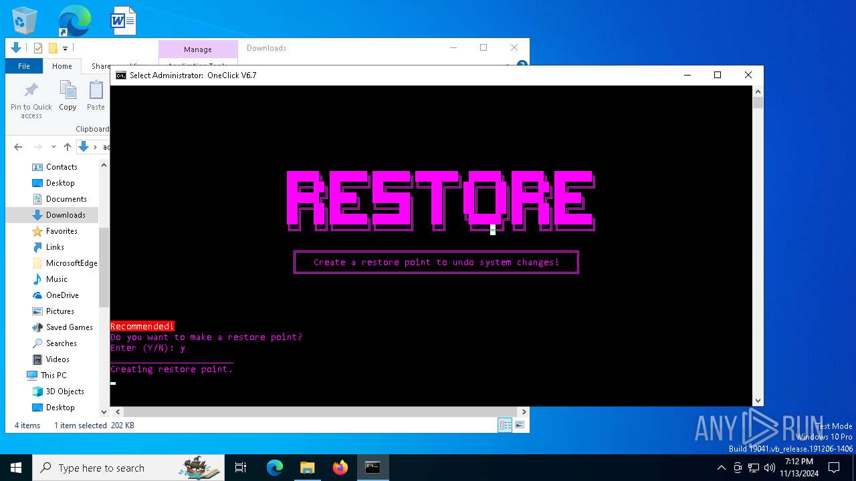Image resolution: width=856 pixels, height=481 pixels.
Task: Go back in File Explorer
Action: [x=18, y=147]
